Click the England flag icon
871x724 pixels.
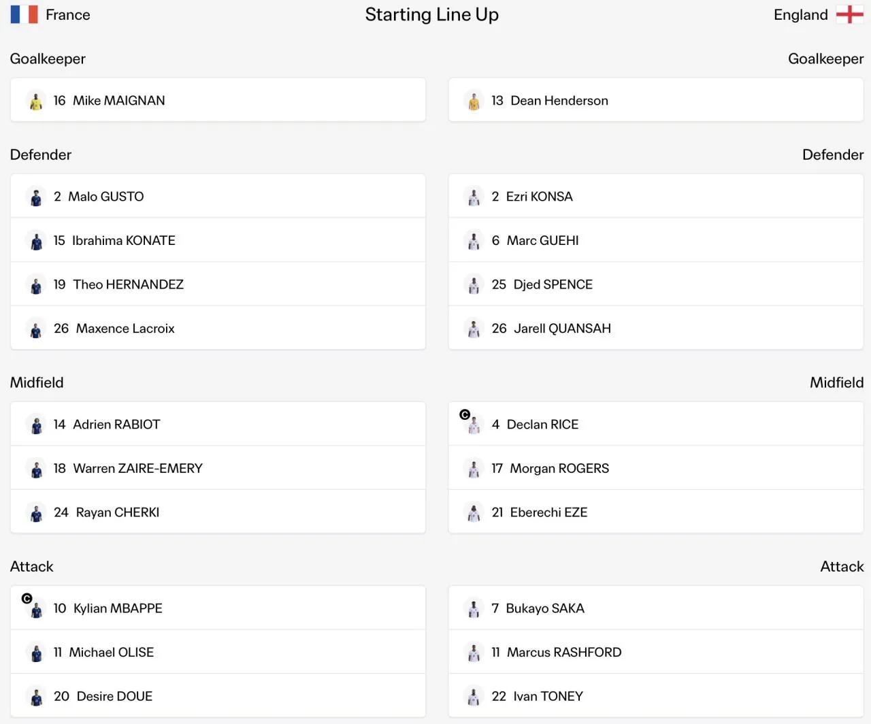pyautogui.click(x=849, y=14)
